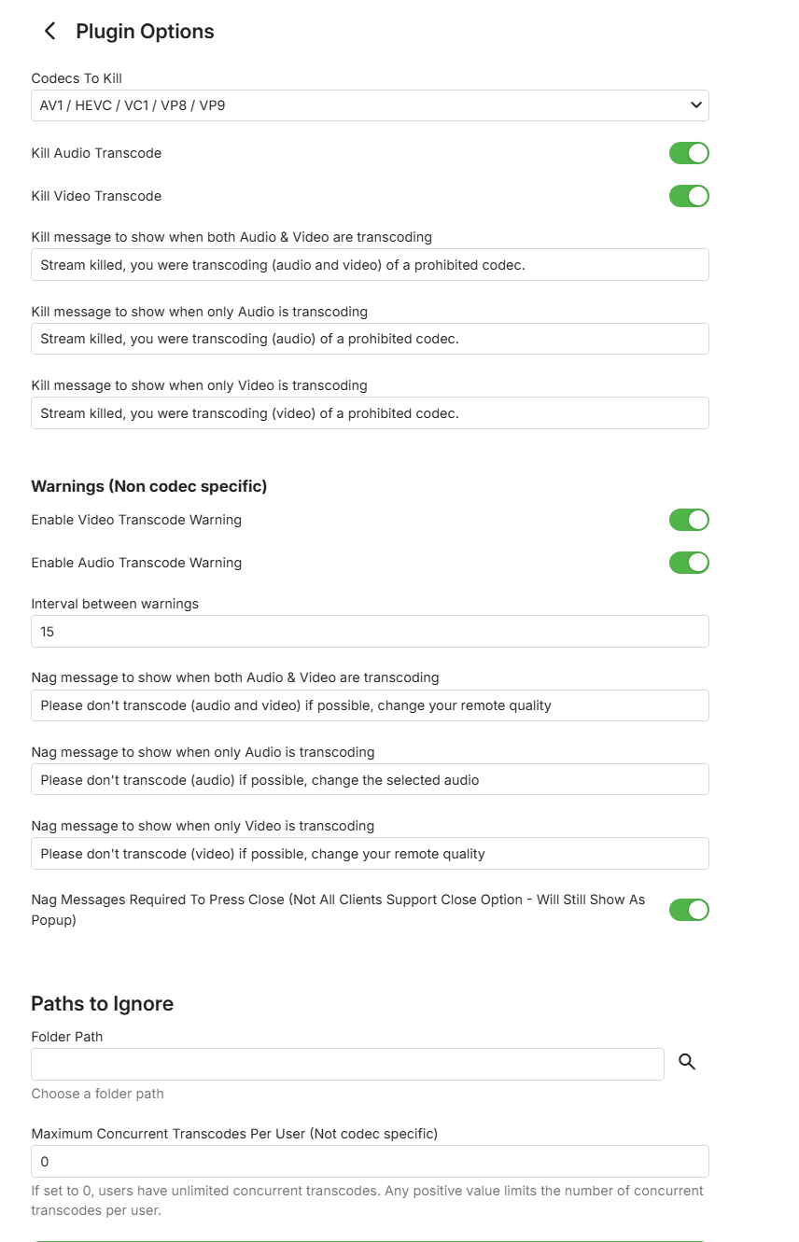Edit the video-only nag message
799x1242 pixels.
point(370,853)
